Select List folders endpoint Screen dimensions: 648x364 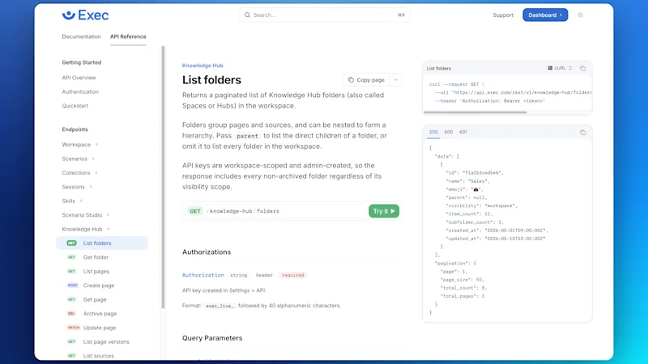[x=102, y=243]
